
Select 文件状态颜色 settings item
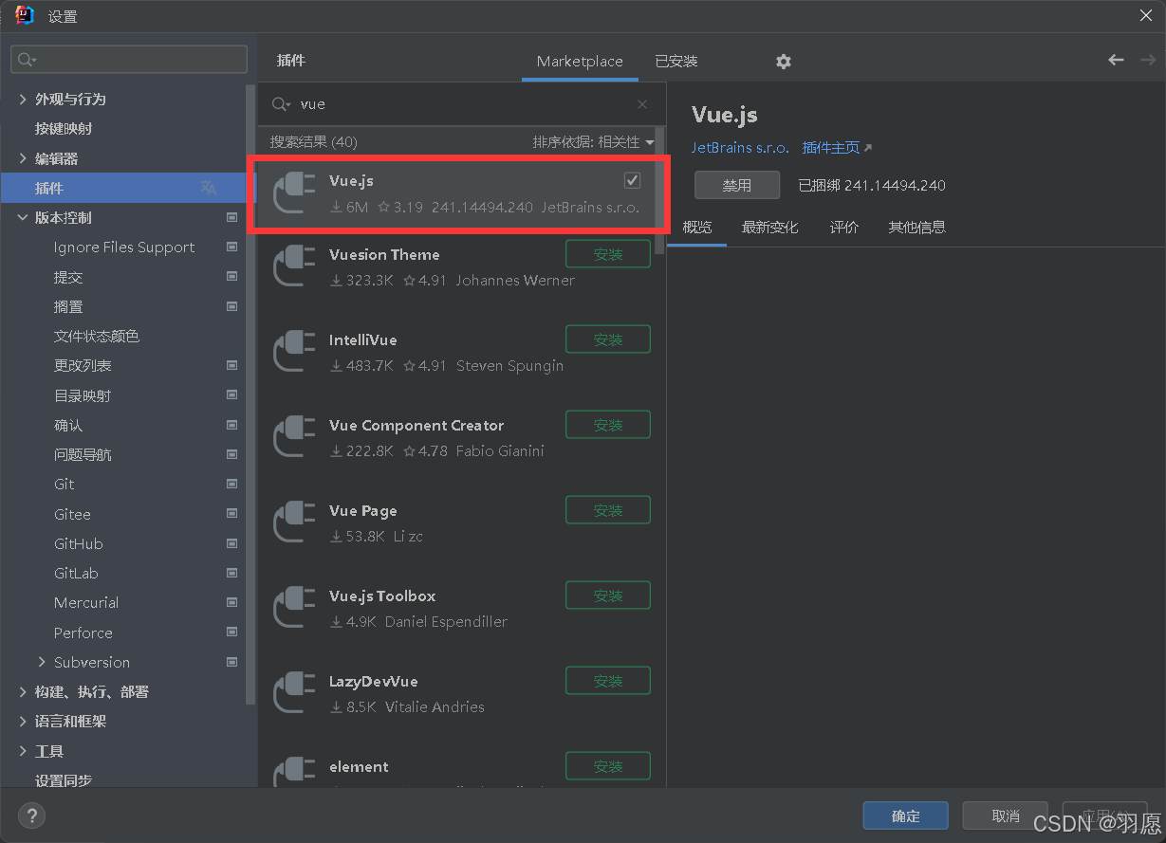coord(97,336)
